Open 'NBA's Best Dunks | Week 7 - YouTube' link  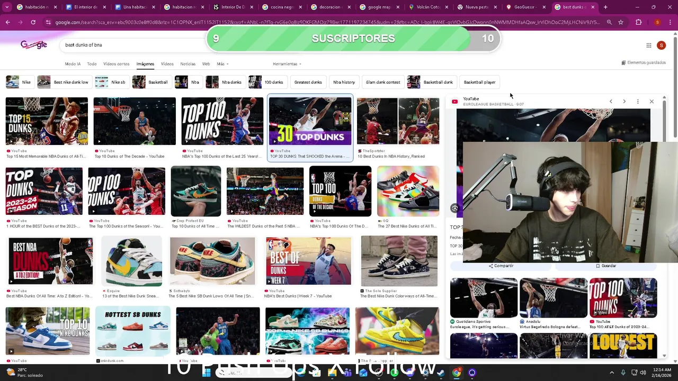(x=299, y=296)
